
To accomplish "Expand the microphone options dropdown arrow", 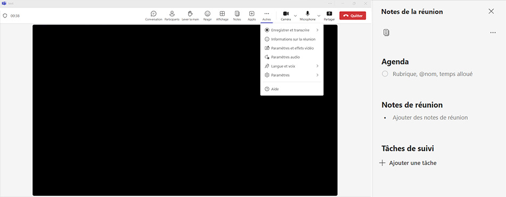I will click(319, 15).
